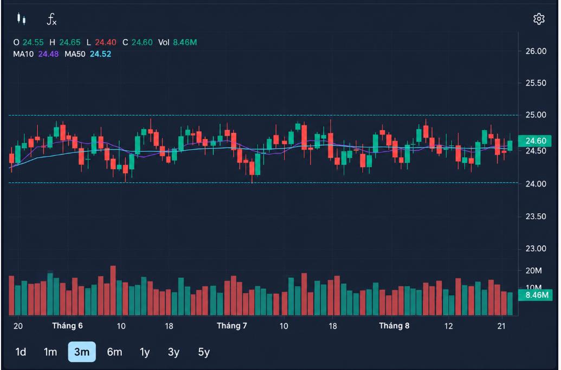The height and width of the screenshot is (370, 561).
Task: Click the date label 21 on time axis
Action: [x=501, y=326]
